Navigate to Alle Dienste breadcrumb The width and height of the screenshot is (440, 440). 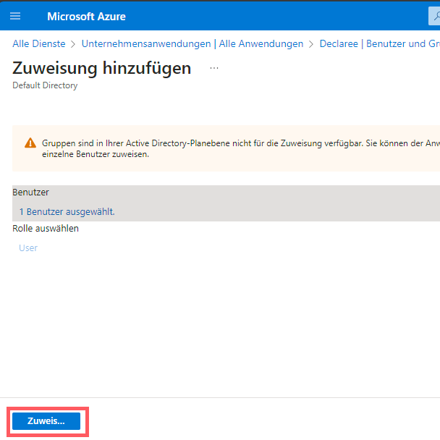coord(39,44)
